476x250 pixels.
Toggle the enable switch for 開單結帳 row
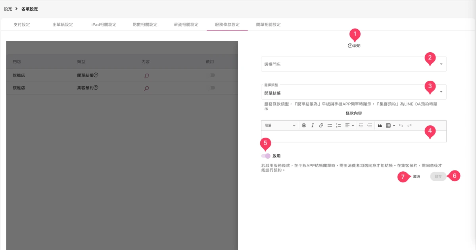pos(213,75)
